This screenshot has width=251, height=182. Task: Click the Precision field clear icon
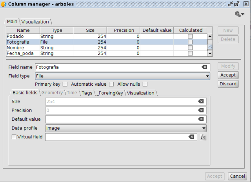(x=201, y=110)
